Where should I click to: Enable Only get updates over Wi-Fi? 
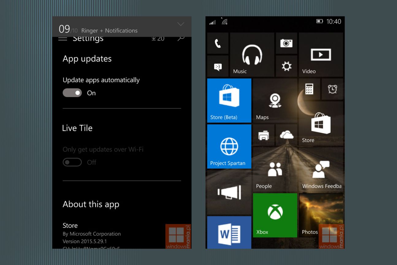72,162
